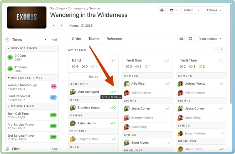Click the paperclip Files icon
235x154 pixels.
[x=7, y=149]
